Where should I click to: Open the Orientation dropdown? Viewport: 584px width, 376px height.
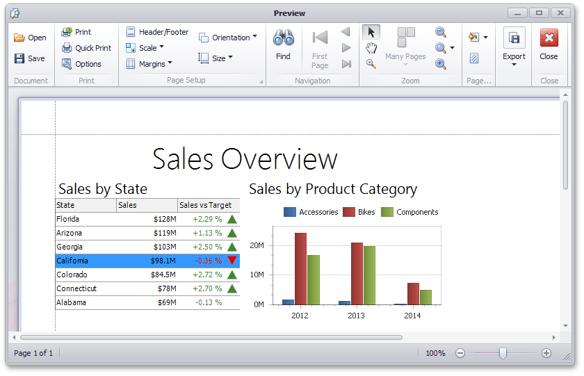tap(227, 38)
